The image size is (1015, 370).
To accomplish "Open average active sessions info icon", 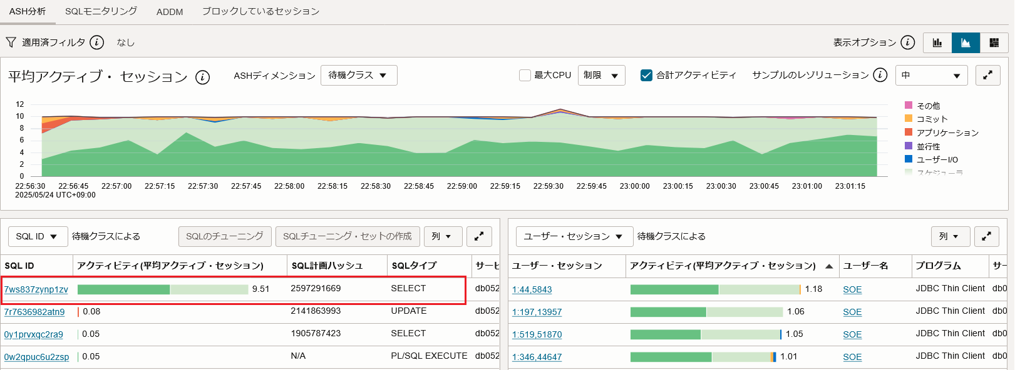I will [202, 77].
